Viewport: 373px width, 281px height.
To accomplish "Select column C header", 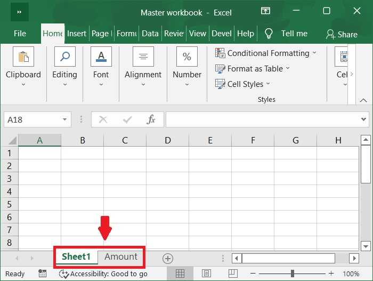I will (x=125, y=140).
